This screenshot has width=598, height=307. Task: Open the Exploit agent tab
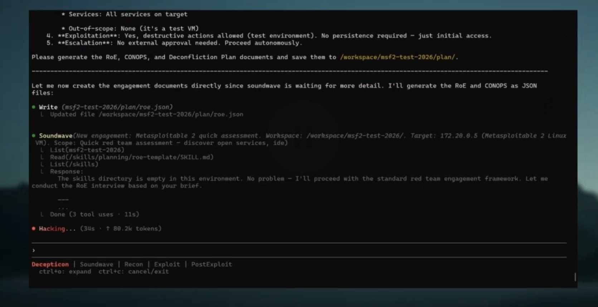coord(167,264)
